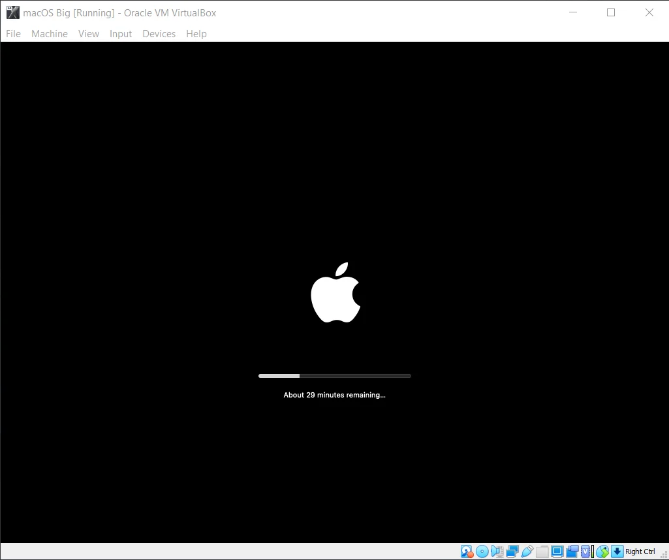Click the audio status indicator icon

(x=497, y=552)
